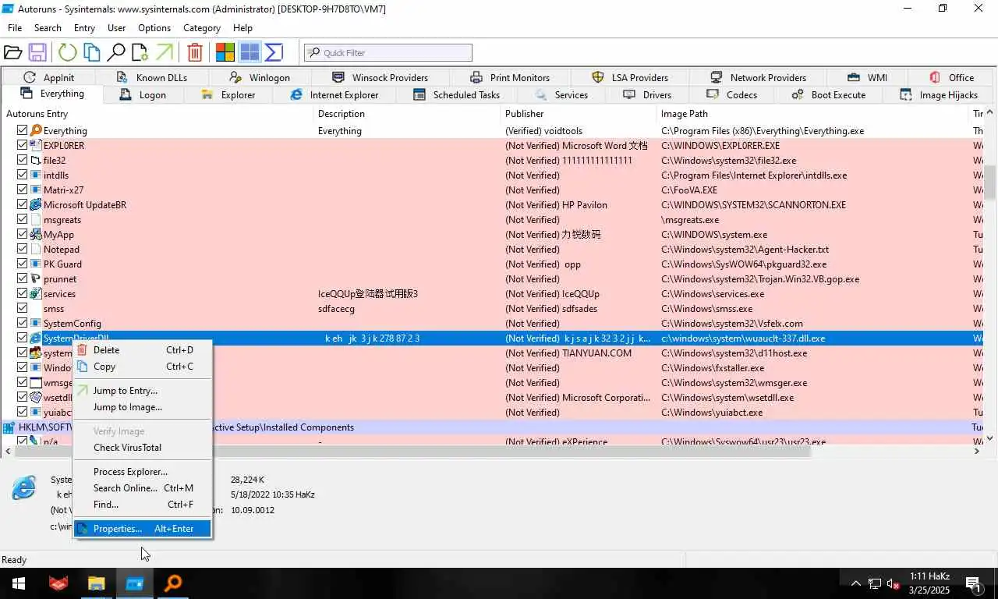Uncheck the EXPL0RER entry checkbox
Image resolution: width=998 pixels, height=599 pixels.
pos(22,145)
